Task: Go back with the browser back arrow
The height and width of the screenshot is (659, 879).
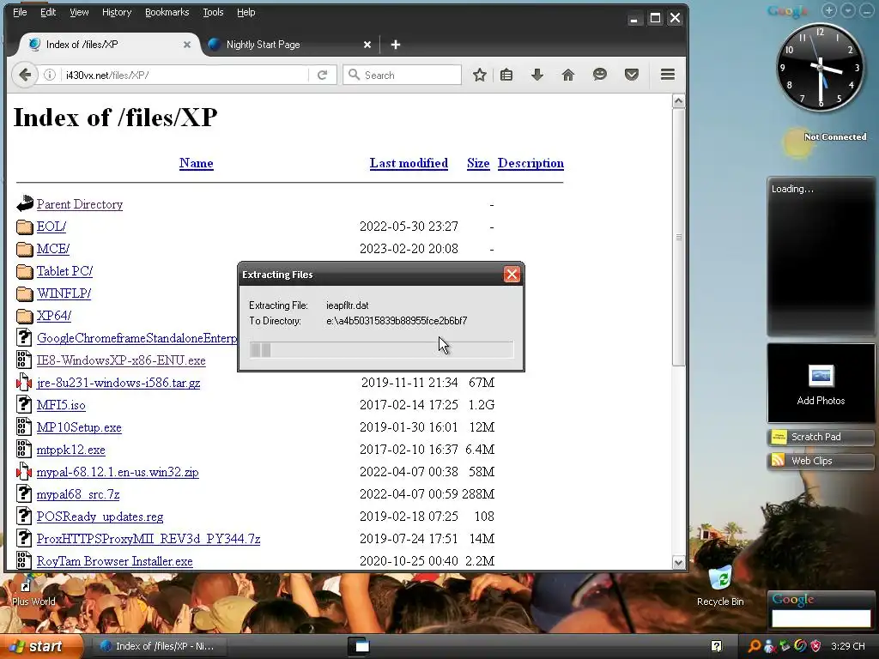Action: (x=24, y=75)
